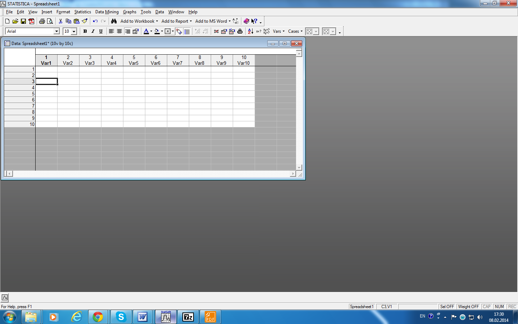
Task: Open Print Preview with magnifier page icon
Action: pos(50,21)
